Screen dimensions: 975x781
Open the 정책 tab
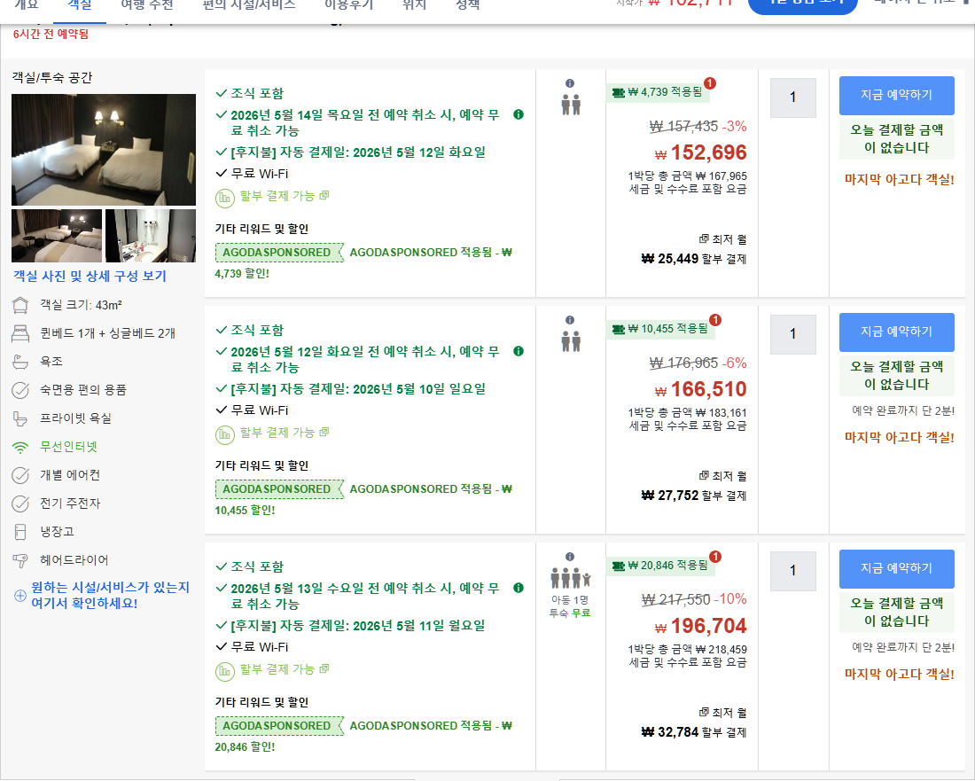[x=468, y=6]
